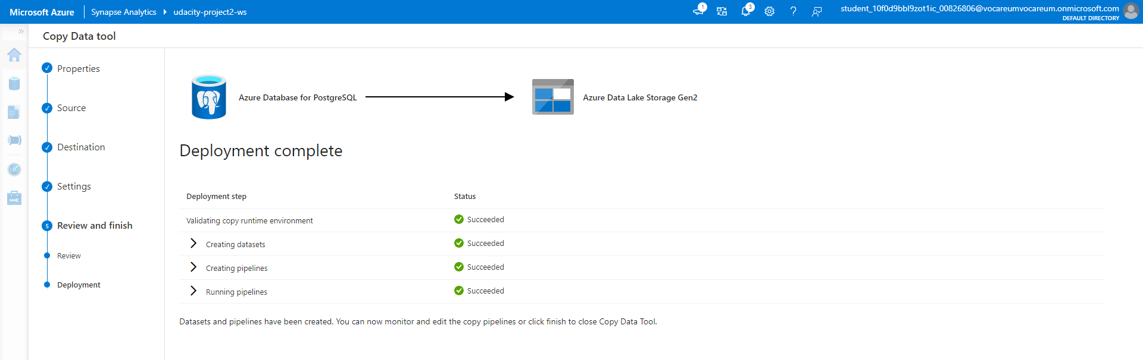
Task: Click the Succeeded check icon for Creating pipelines
Action: (x=459, y=267)
